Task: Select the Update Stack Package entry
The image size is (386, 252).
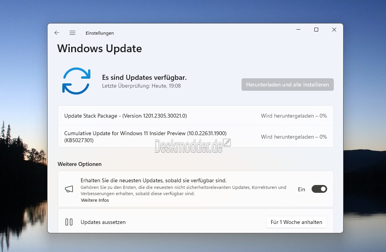Action: click(196, 116)
